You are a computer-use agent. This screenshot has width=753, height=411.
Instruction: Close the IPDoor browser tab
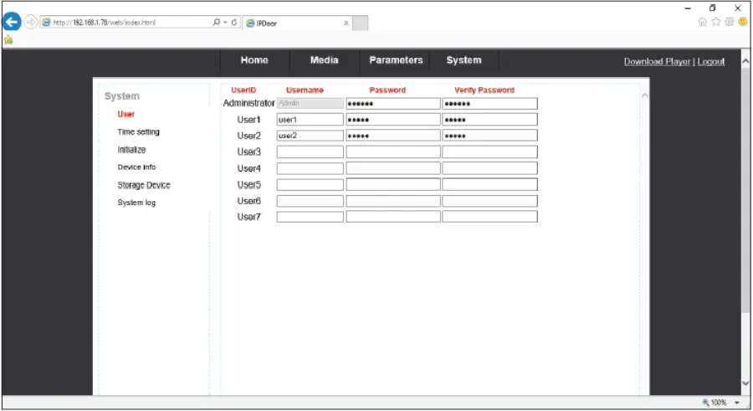coord(346,23)
